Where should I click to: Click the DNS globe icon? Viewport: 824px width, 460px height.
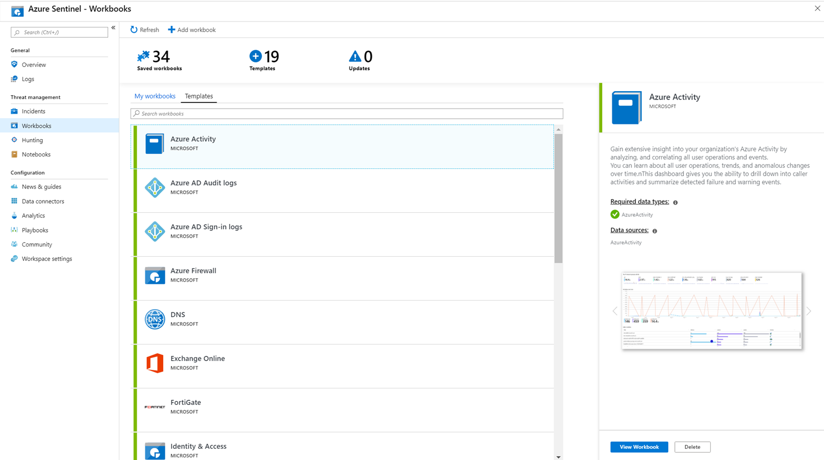(155, 319)
